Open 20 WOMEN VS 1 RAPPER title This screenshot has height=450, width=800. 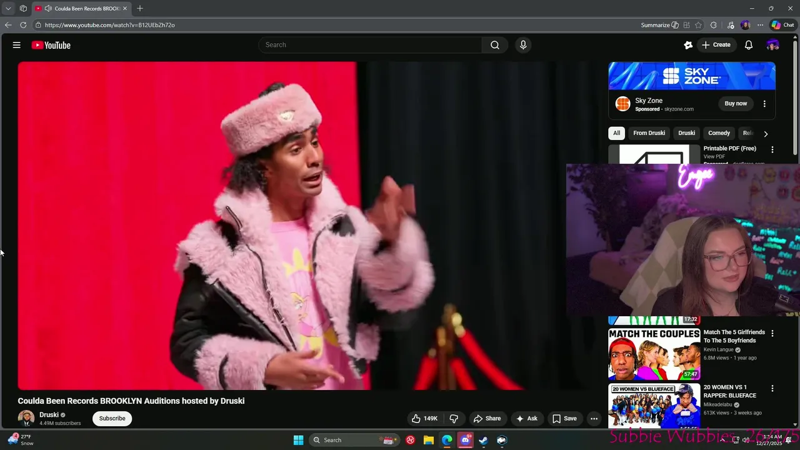730,391
